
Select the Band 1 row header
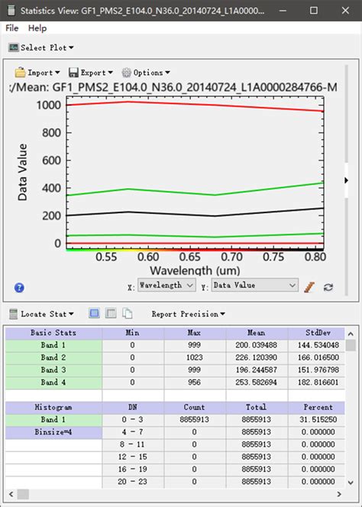coord(53,345)
